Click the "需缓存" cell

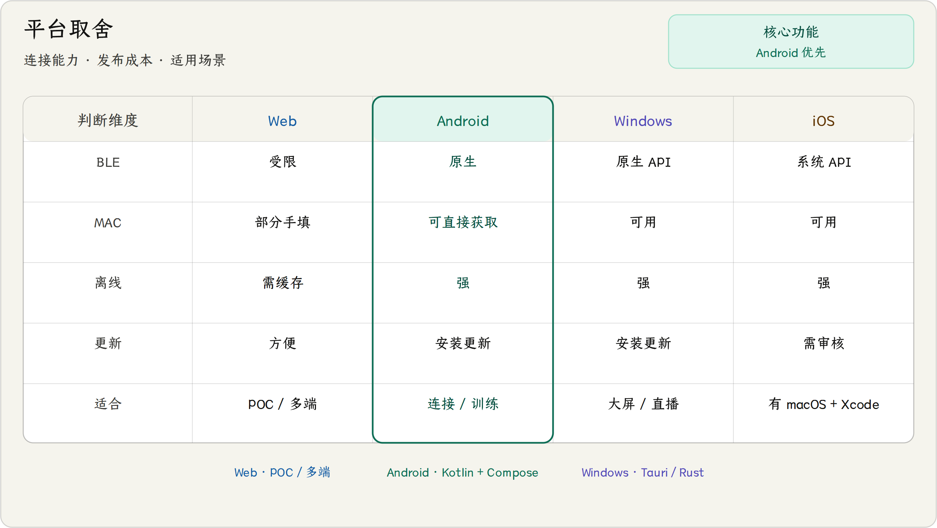[283, 283]
